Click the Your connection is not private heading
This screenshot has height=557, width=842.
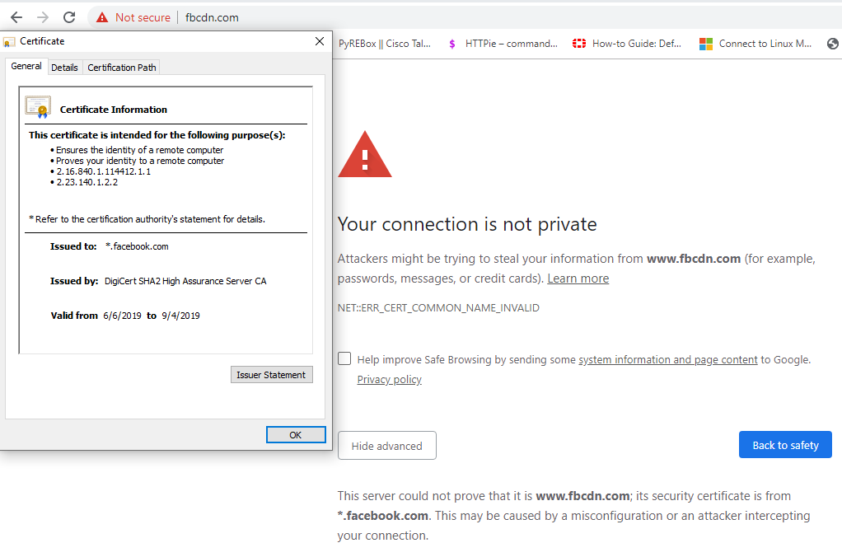(x=466, y=224)
